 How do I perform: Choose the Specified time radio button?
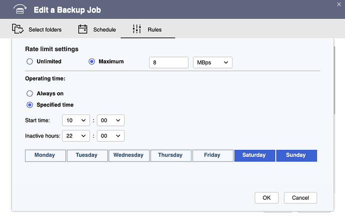click(x=29, y=105)
